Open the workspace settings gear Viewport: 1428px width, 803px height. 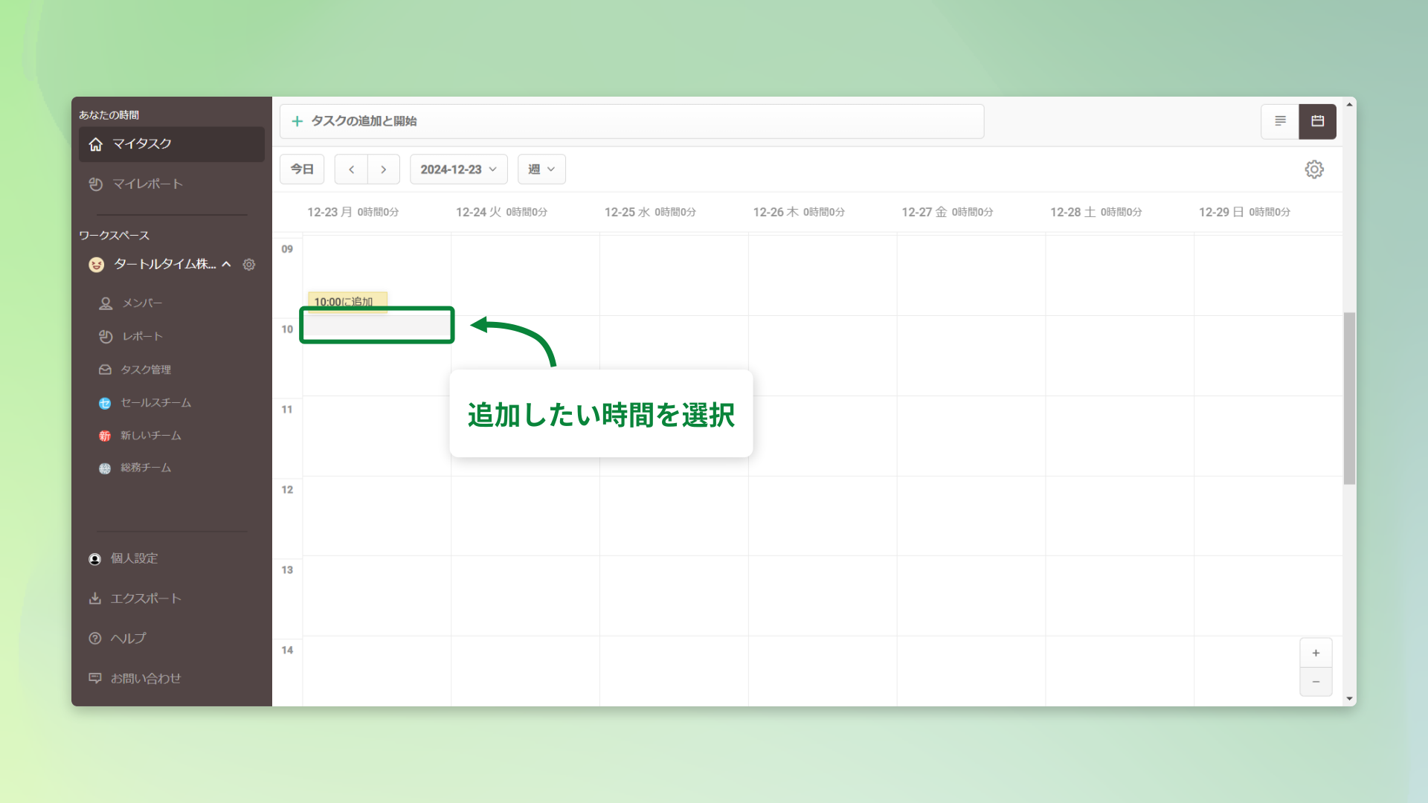pos(249,264)
